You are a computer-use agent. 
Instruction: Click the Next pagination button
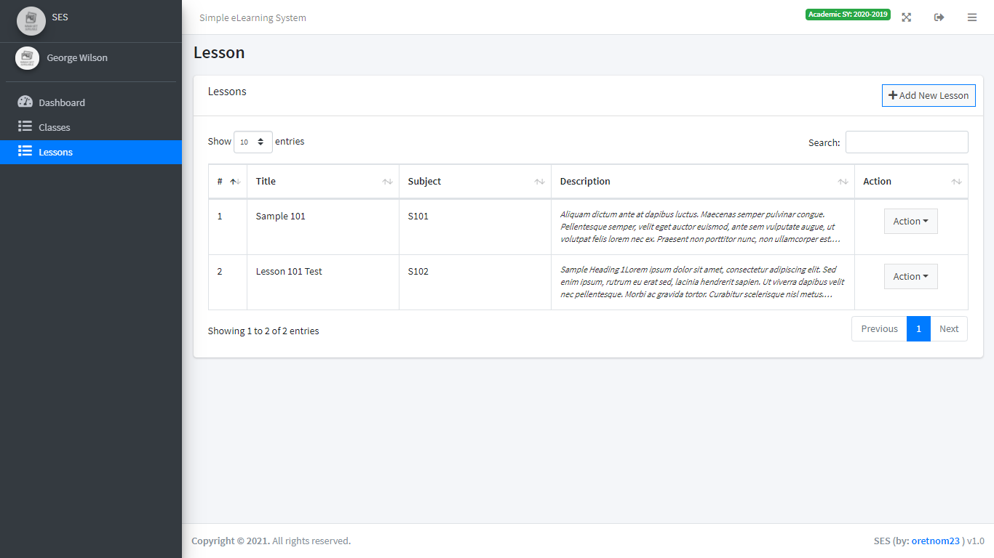(x=949, y=328)
